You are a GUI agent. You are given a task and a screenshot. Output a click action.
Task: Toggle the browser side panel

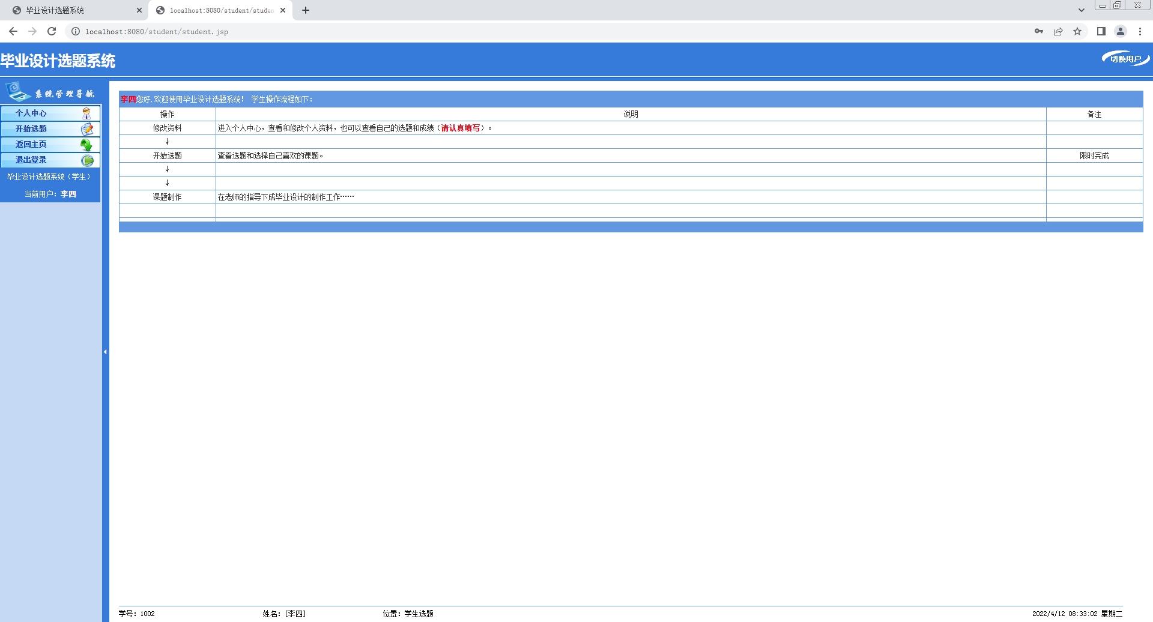tap(1101, 31)
